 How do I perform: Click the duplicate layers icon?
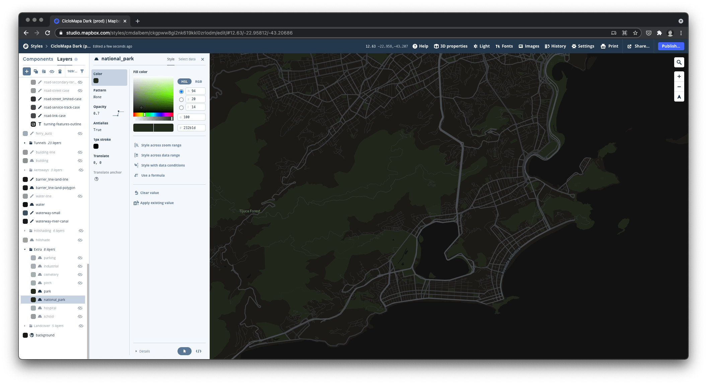pyautogui.click(x=36, y=71)
